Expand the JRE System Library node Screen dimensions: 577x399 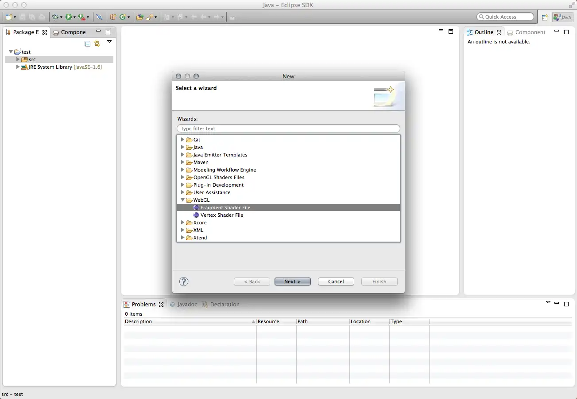(18, 67)
